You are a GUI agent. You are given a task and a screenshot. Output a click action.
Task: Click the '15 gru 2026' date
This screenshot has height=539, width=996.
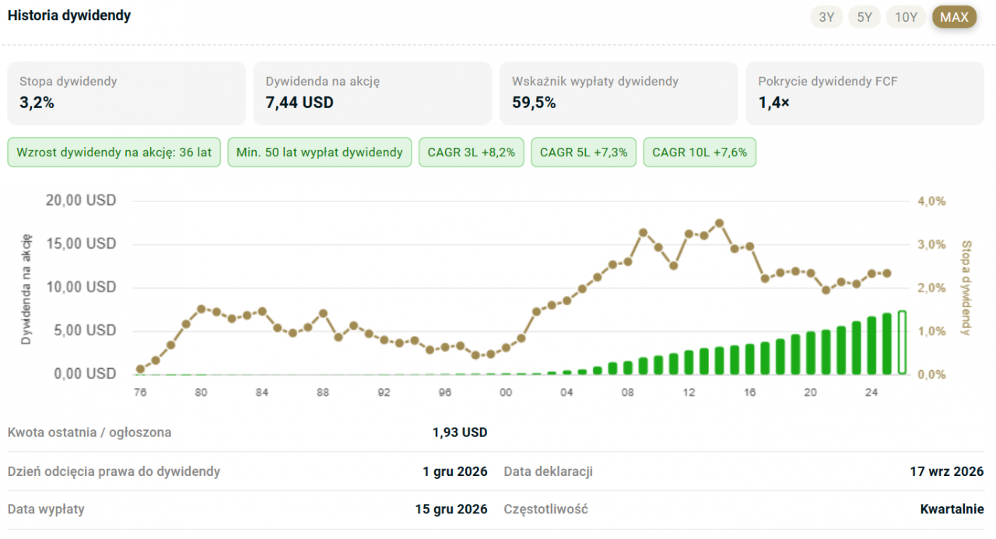point(451,509)
